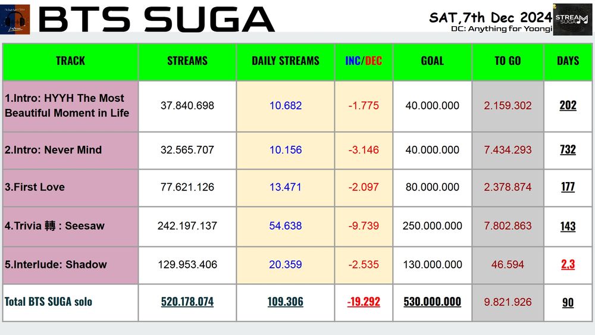Open the underlined total streams 520.178.074

pos(187,302)
